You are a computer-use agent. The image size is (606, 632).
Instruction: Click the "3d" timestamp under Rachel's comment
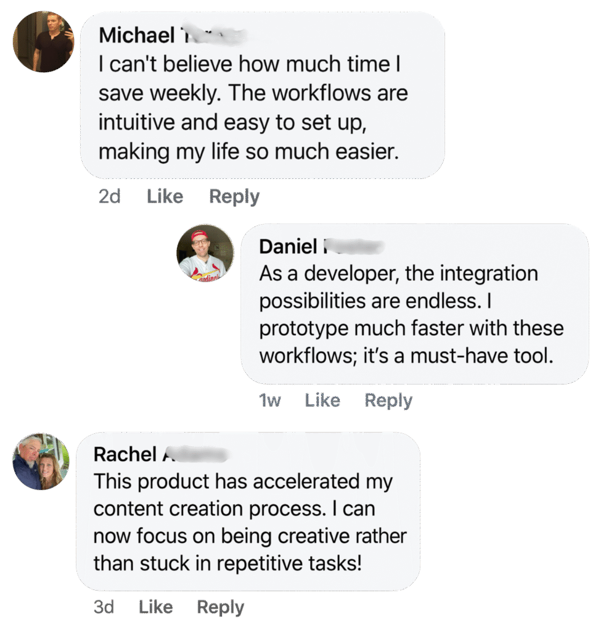[x=104, y=607]
